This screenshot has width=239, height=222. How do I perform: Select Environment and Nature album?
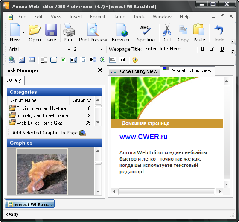[50, 108]
